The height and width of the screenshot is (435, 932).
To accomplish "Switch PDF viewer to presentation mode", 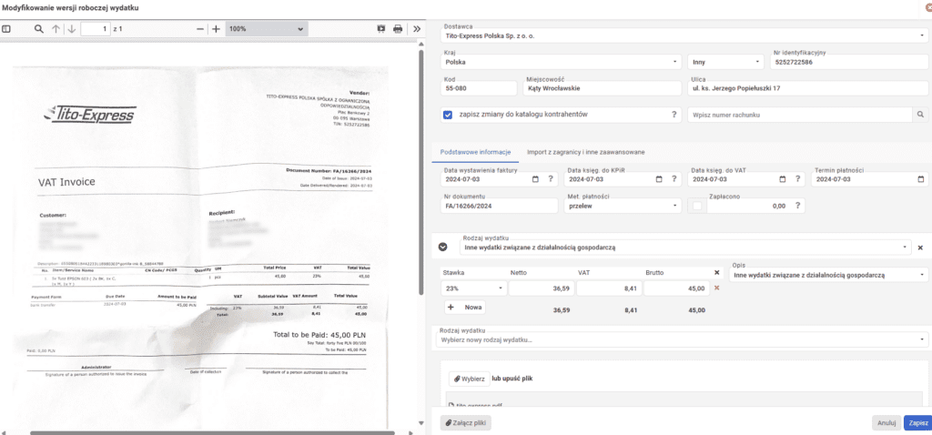I will [x=382, y=29].
